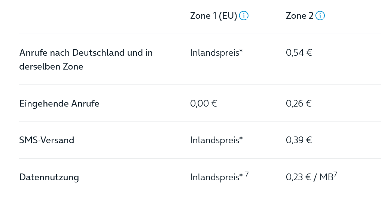This screenshot has height=218, width=381.
Task: Select the Zone 2 column header text
Action: [300, 16]
